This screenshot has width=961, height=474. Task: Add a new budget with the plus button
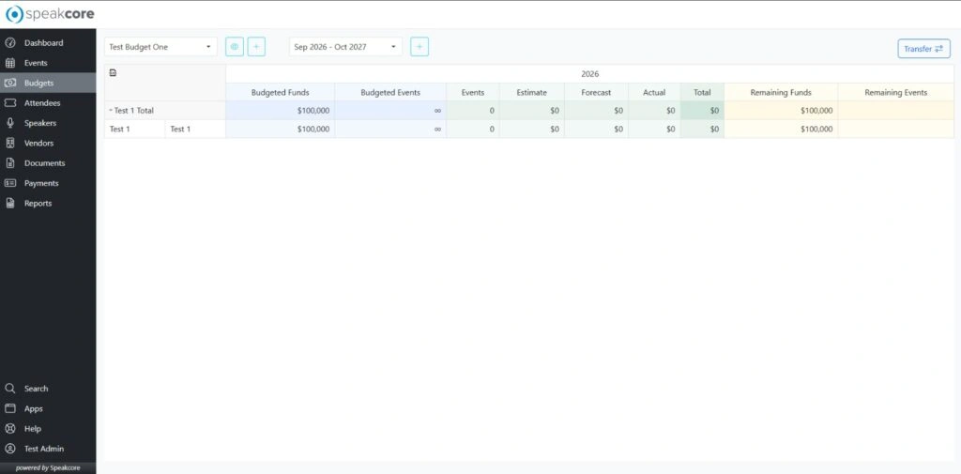[256, 47]
